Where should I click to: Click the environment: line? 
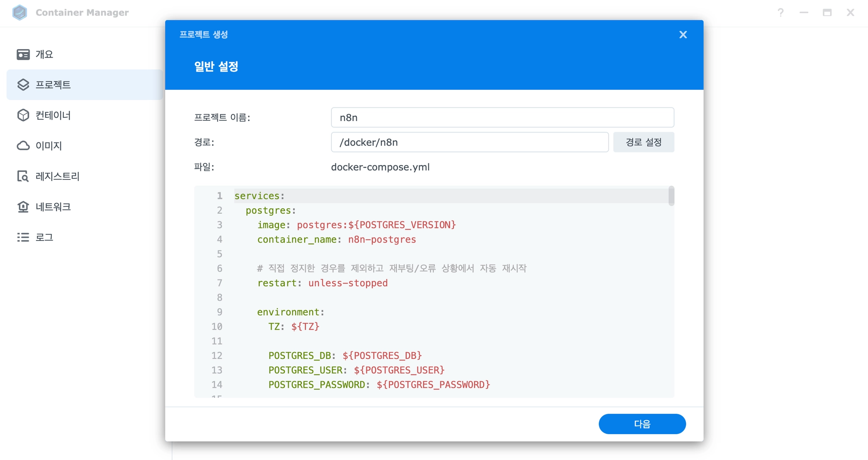291,312
